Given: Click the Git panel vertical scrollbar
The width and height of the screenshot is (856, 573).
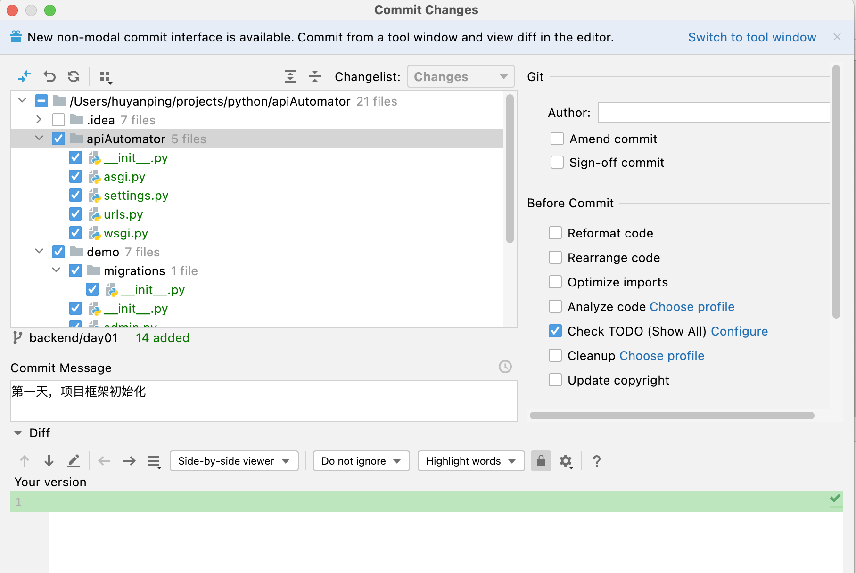Looking at the screenshot, I should coord(836,192).
